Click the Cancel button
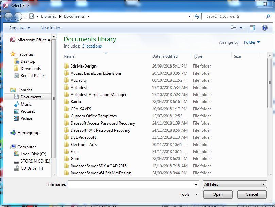This screenshot has width=275, height=207. (252, 194)
